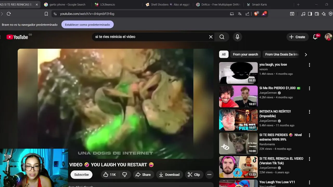Open options for 'SI TE RIES PIERDES' video
The width and height of the screenshot is (333, 187).
[x=309, y=135]
